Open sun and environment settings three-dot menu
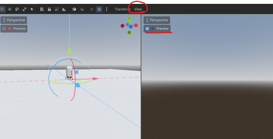 tap(107, 9)
